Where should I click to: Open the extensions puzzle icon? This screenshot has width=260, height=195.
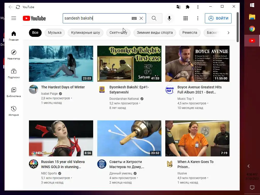coord(188,7)
